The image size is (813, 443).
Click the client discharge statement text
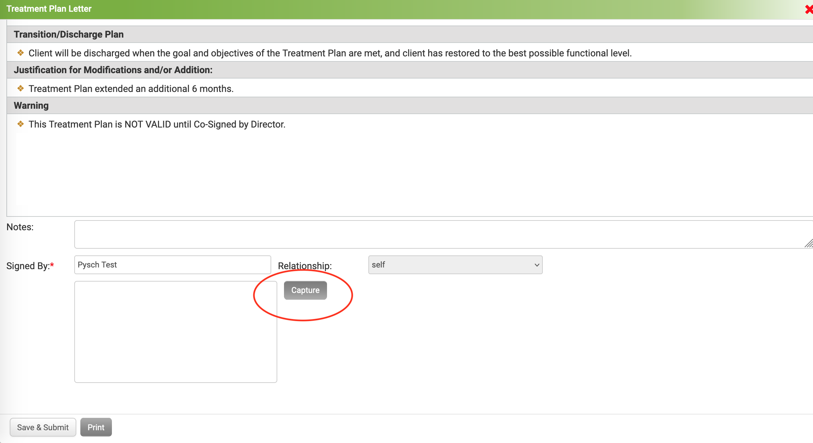[330, 53]
